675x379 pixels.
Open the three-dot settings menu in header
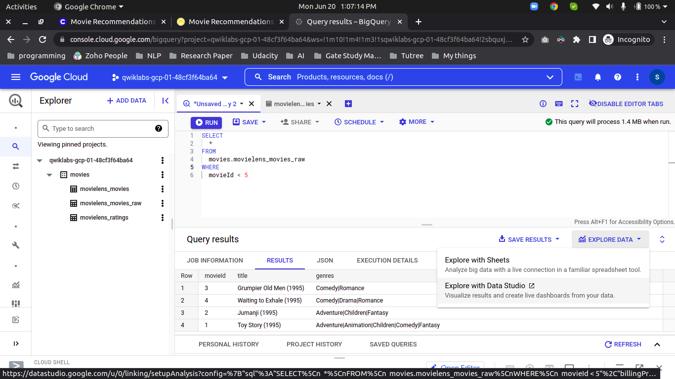pos(637,77)
